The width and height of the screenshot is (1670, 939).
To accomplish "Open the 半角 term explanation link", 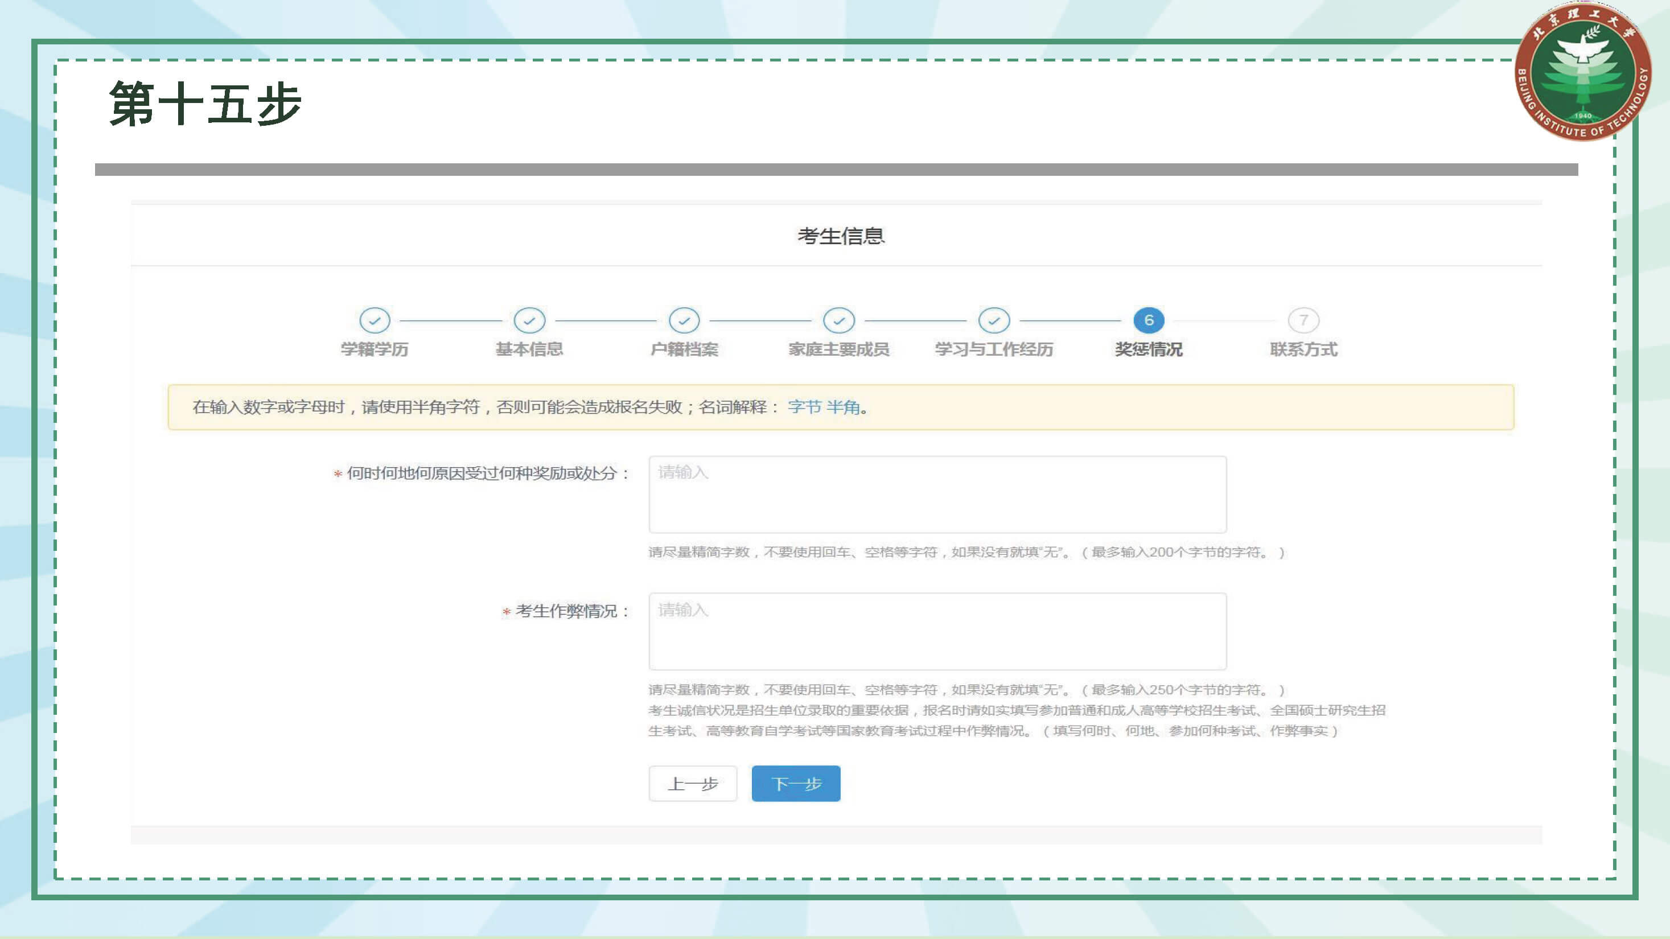I will point(843,407).
